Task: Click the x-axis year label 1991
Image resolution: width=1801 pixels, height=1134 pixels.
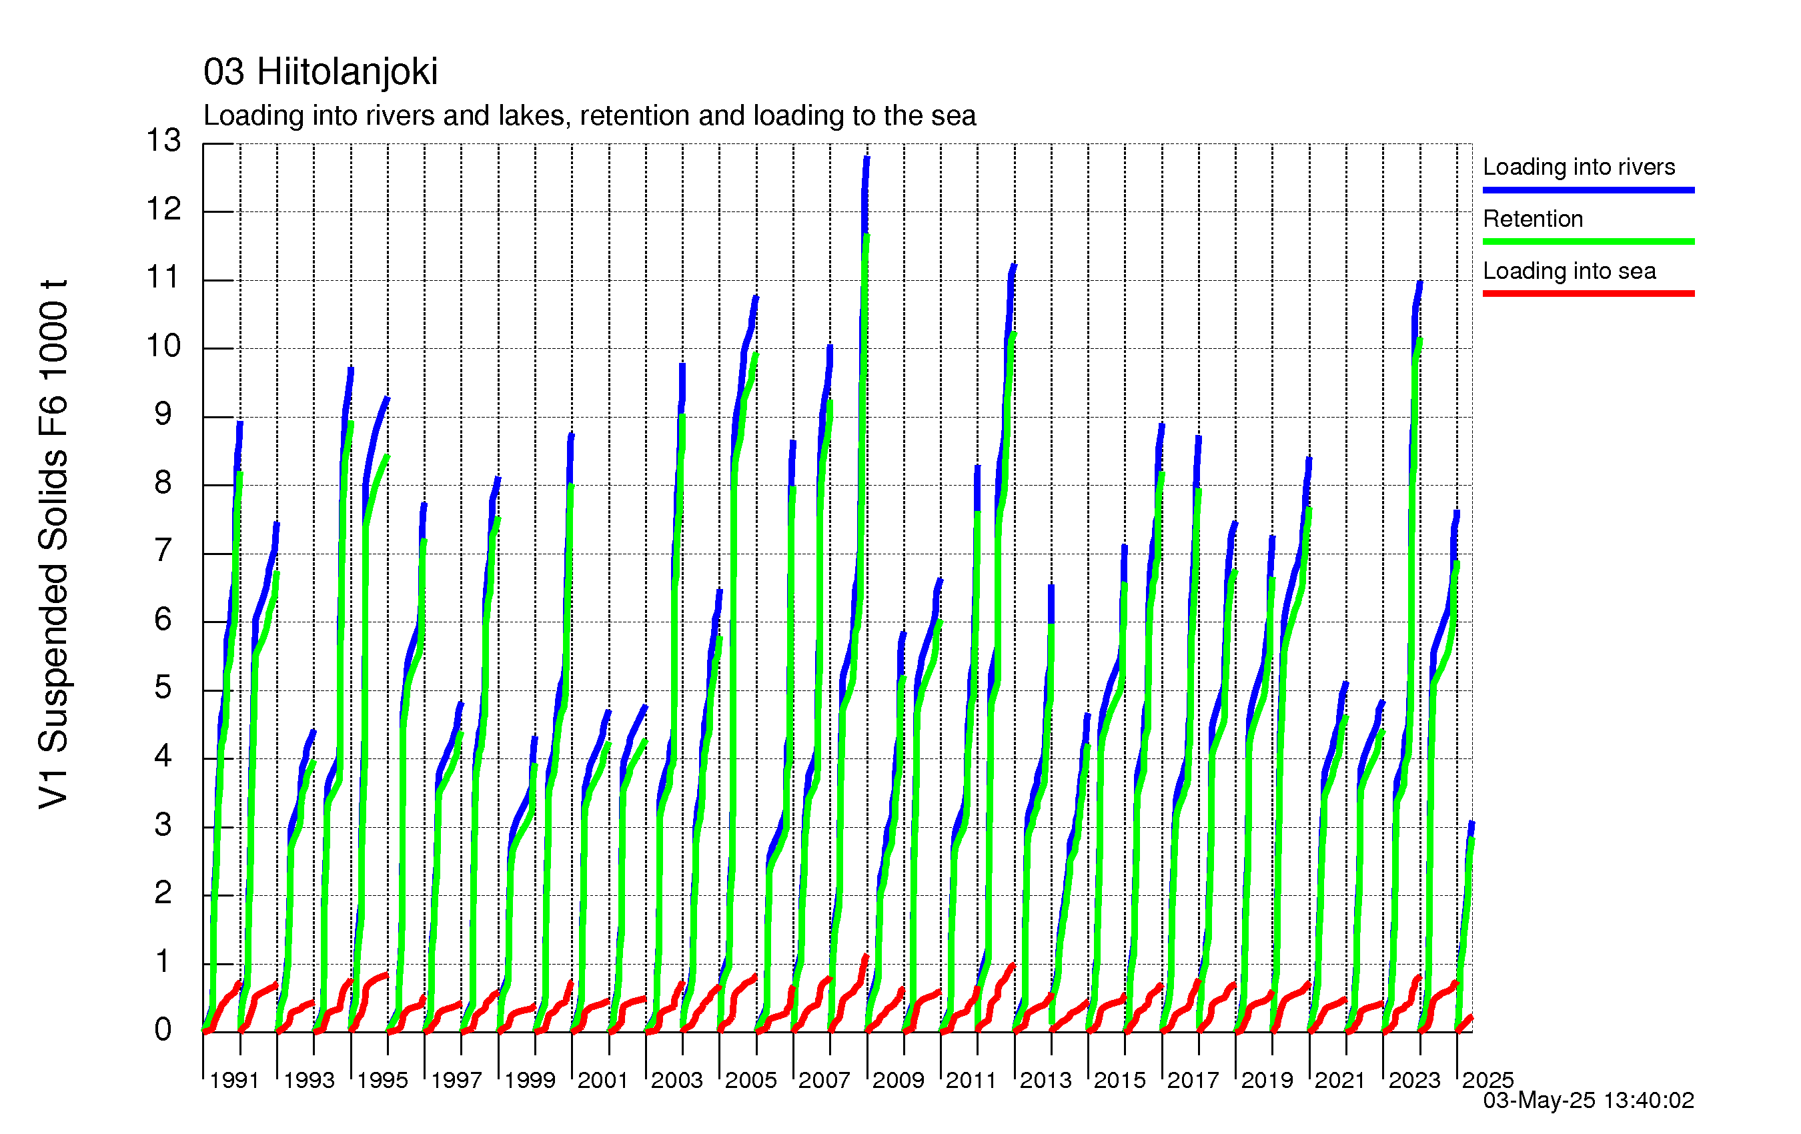Action: [x=234, y=1080]
